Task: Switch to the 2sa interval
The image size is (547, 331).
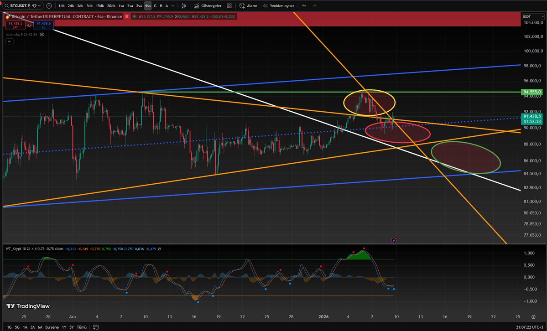Action: tap(130, 6)
